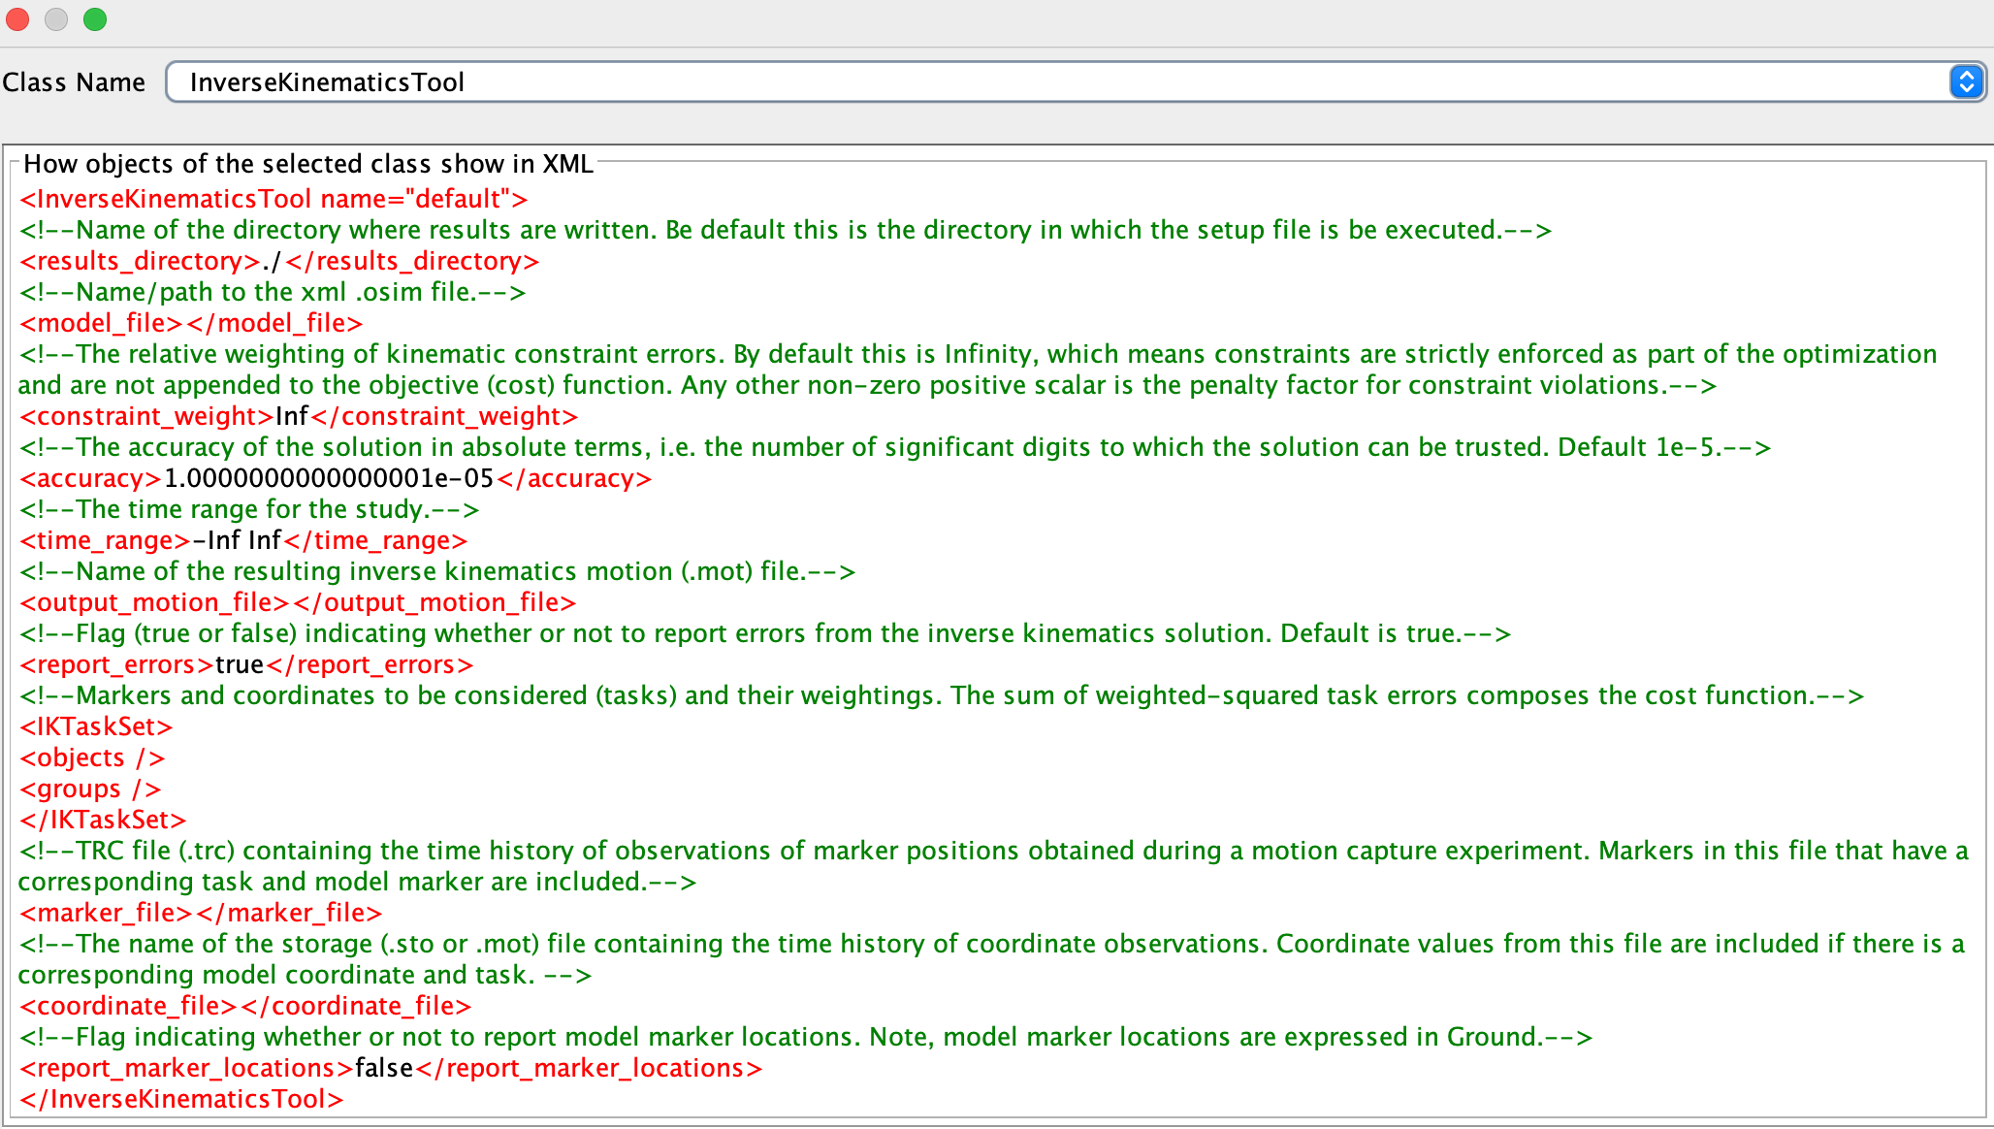
Task: Click the comment about the storage .sto or .mot file
Action: tap(992, 959)
